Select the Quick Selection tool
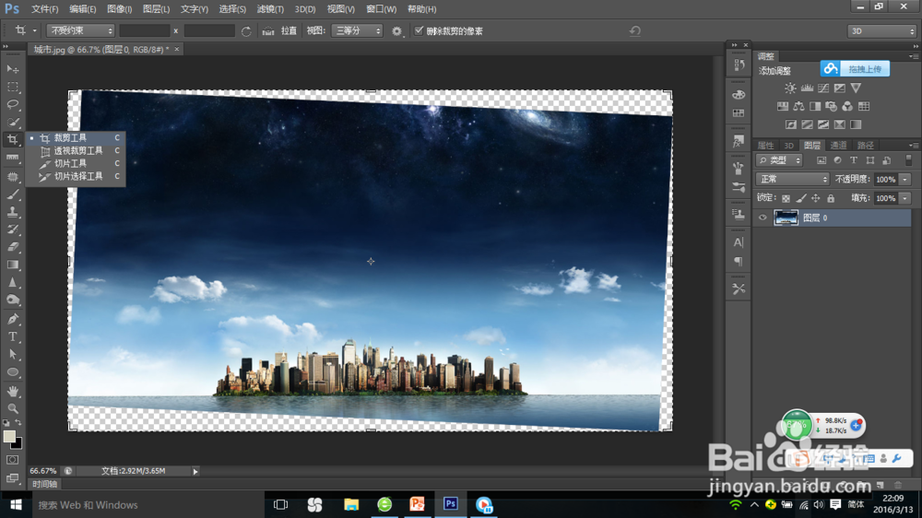The width and height of the screenshot is (922, 518). click(x=12, y=123)
